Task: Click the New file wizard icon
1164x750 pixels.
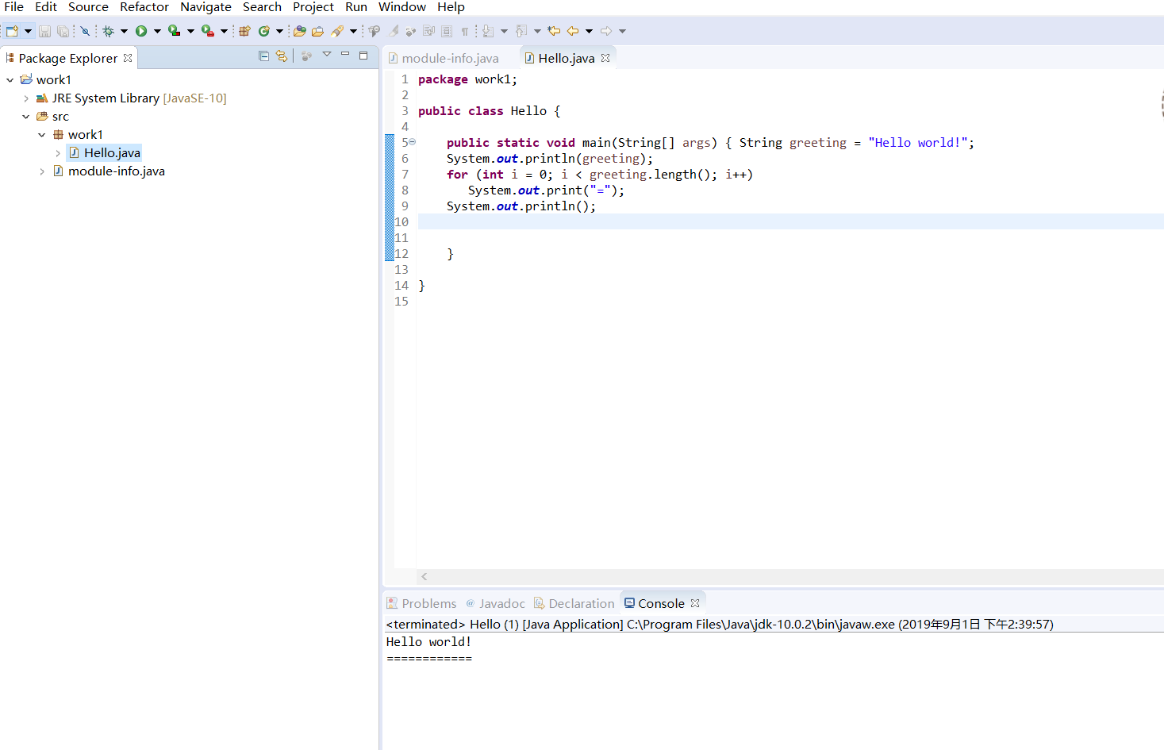Action: pyautogui.click(x=12, y=31)
